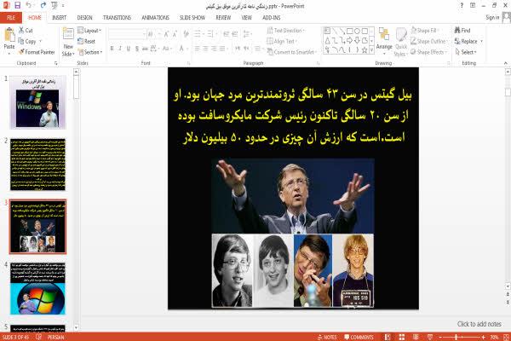Select the rectangle shape in shapes gallery
The height and width of the screenshot is (341, 511).
pyautogui.click(x=350, y=31)
